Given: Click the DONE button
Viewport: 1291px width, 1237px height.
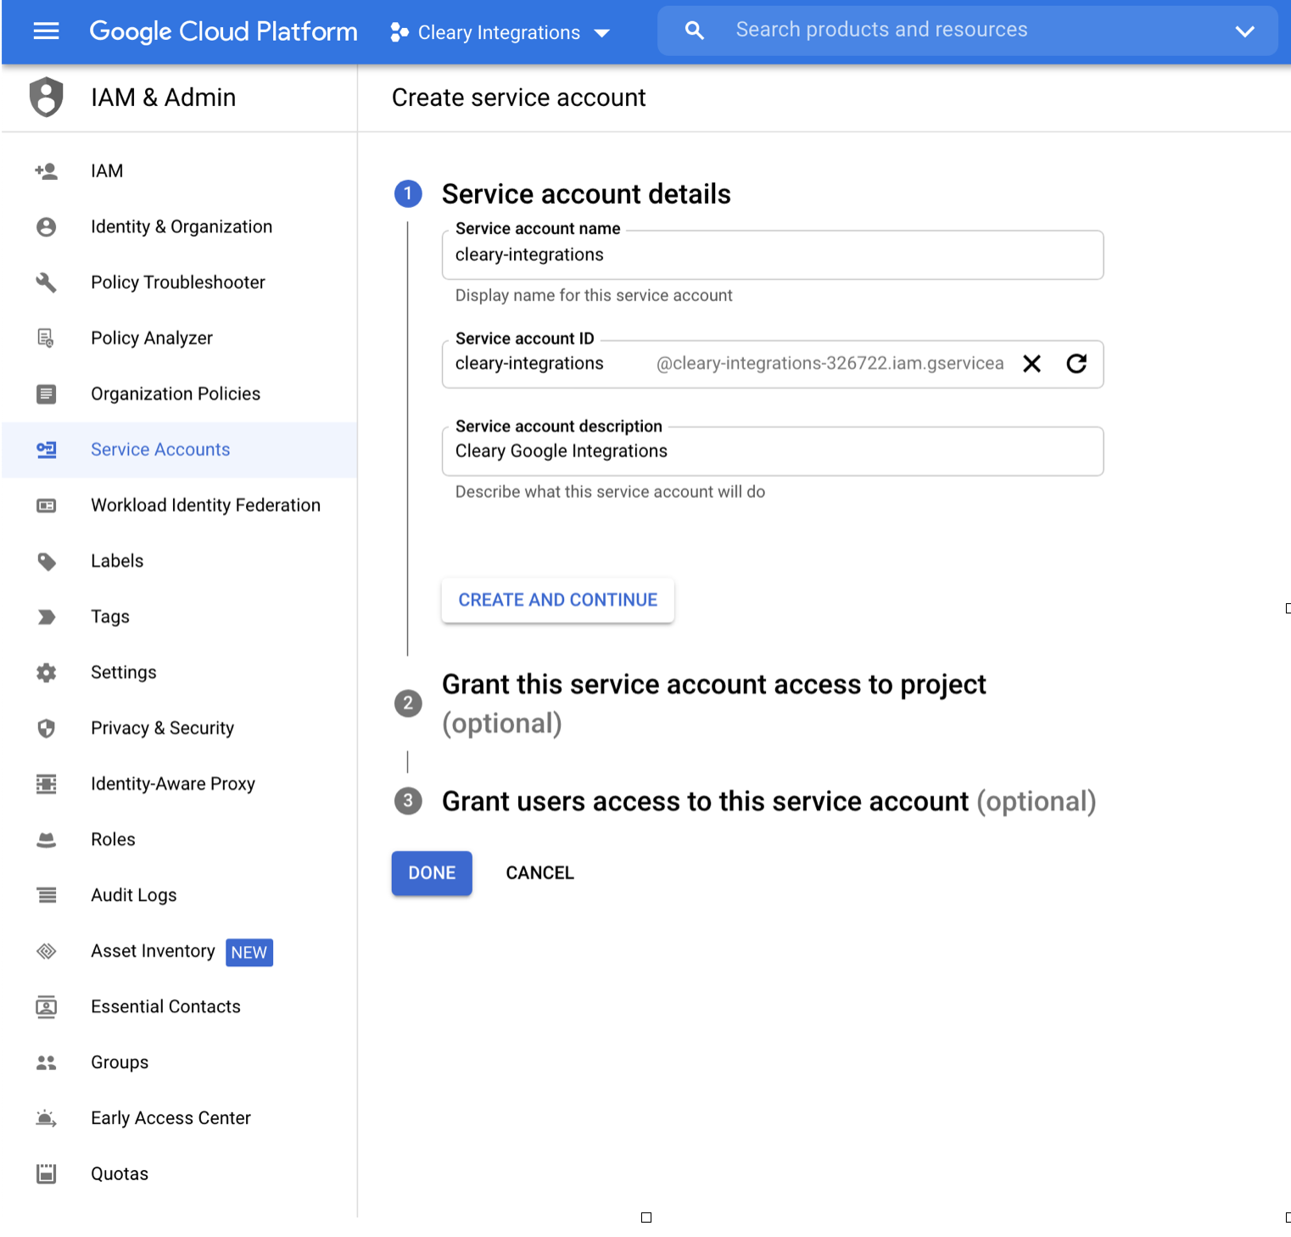Looking at the screenshot, I should (x=432, y=873).
